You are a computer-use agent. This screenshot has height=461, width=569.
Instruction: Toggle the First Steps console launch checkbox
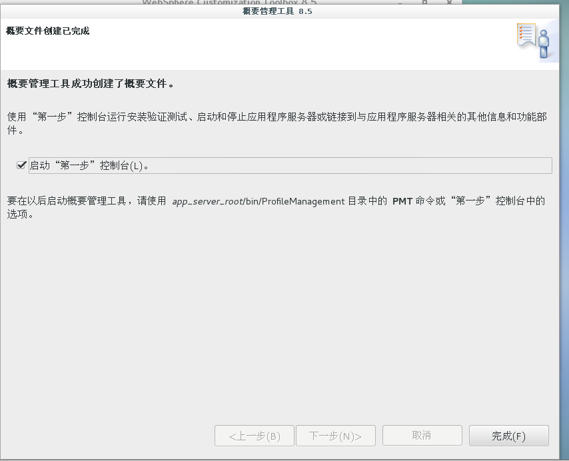22,165
